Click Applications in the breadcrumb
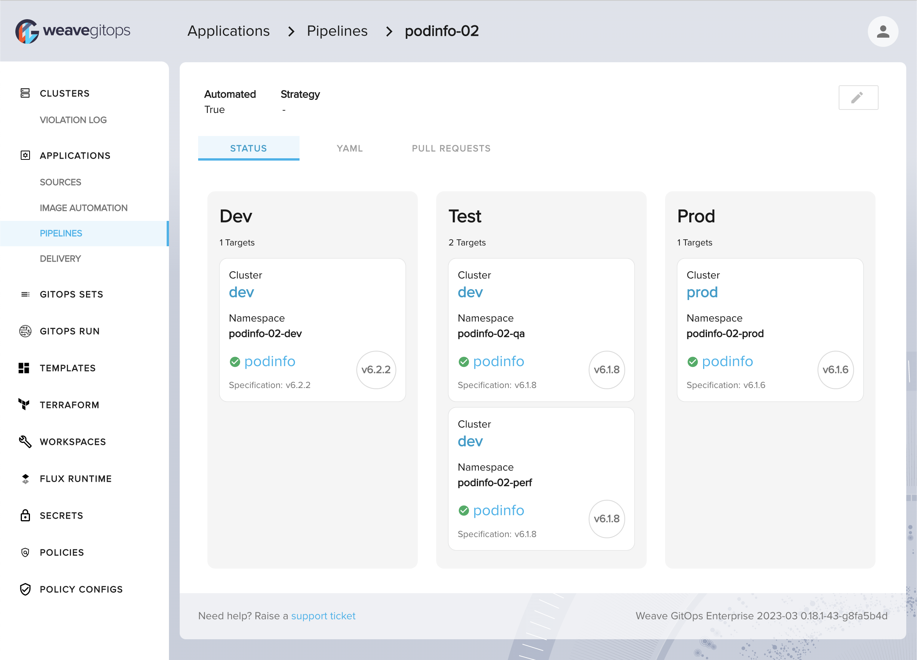This screenshot has width=917, height=660. (228, 31)
